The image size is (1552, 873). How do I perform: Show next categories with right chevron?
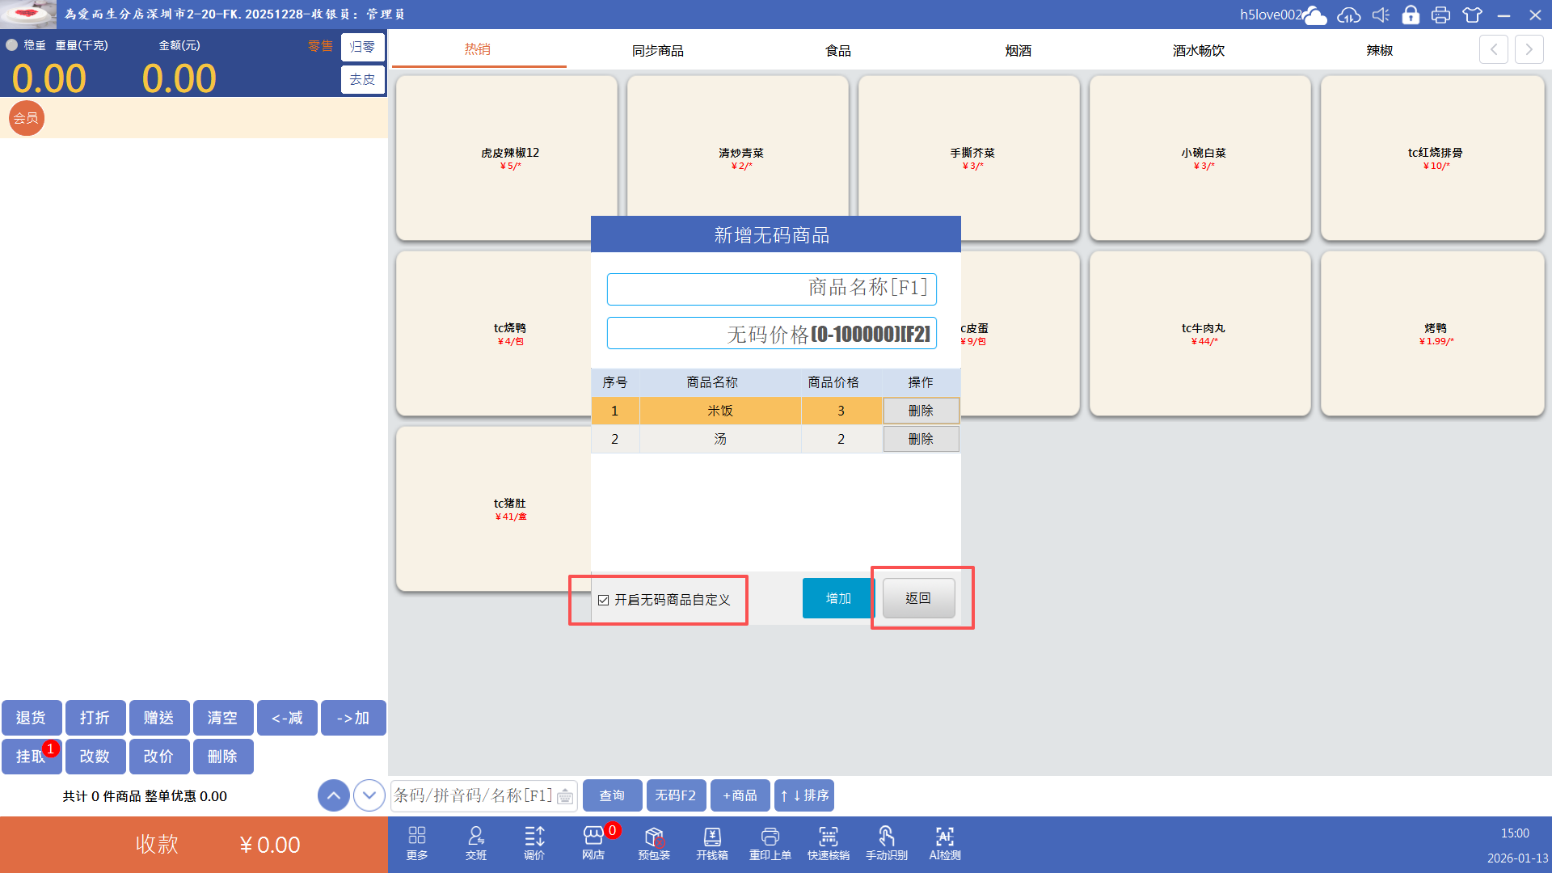point(1529,49)
